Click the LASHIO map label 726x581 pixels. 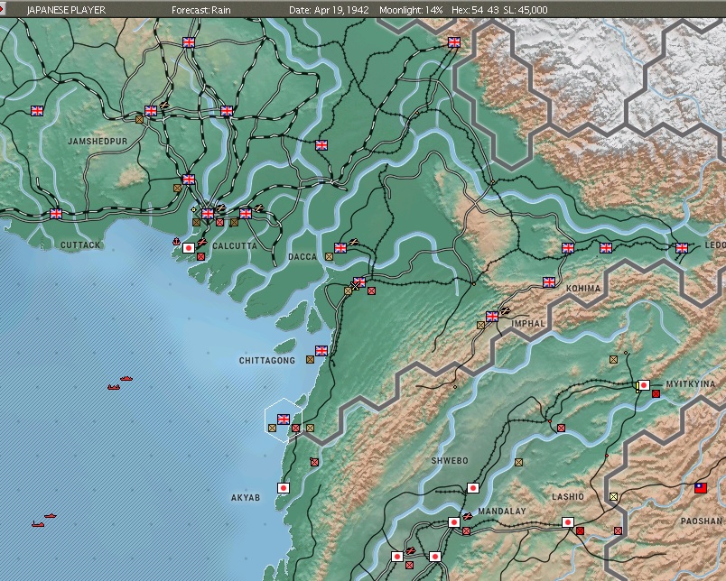(568, 497)
